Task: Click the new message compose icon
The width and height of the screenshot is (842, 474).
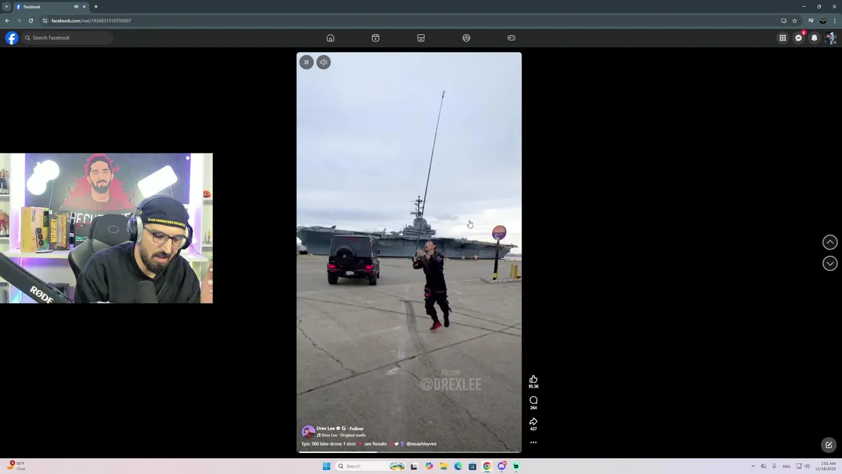Action: tap(829, 445)
